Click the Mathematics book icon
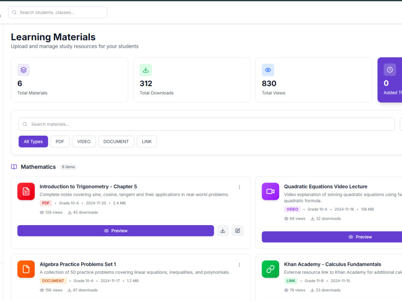Image resolution: width=402 pixels, height=301 pixels. [x=14, y=167]
